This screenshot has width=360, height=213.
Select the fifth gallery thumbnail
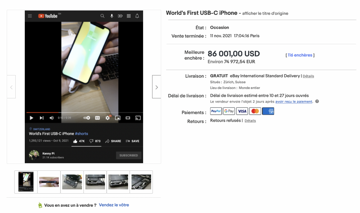118,182
